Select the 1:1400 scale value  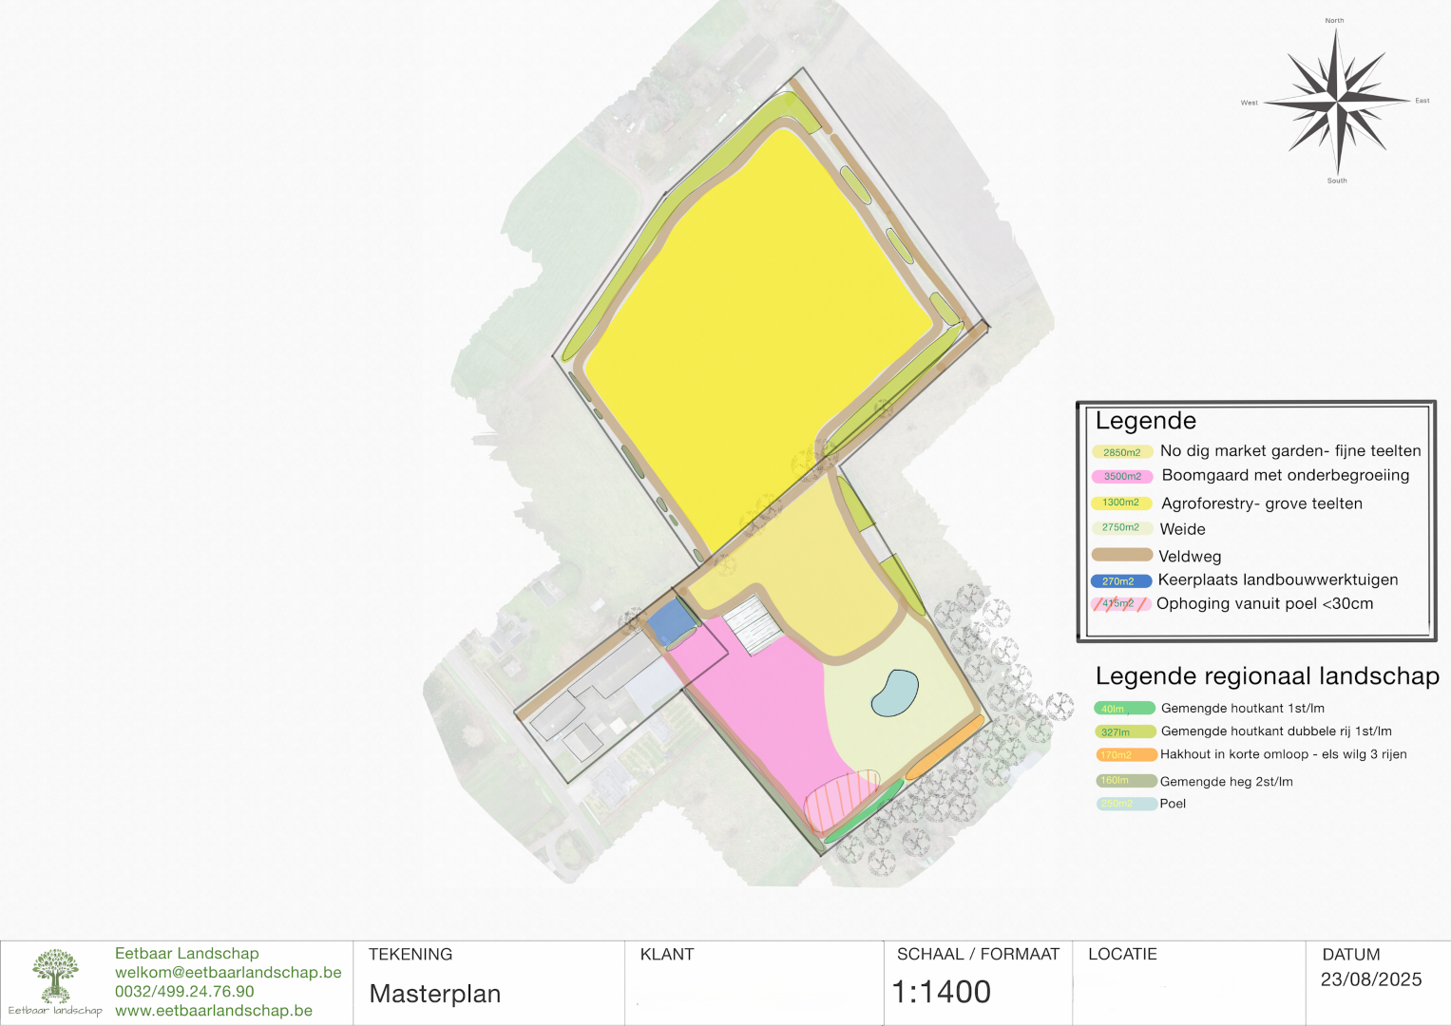(x=941, y=992)
